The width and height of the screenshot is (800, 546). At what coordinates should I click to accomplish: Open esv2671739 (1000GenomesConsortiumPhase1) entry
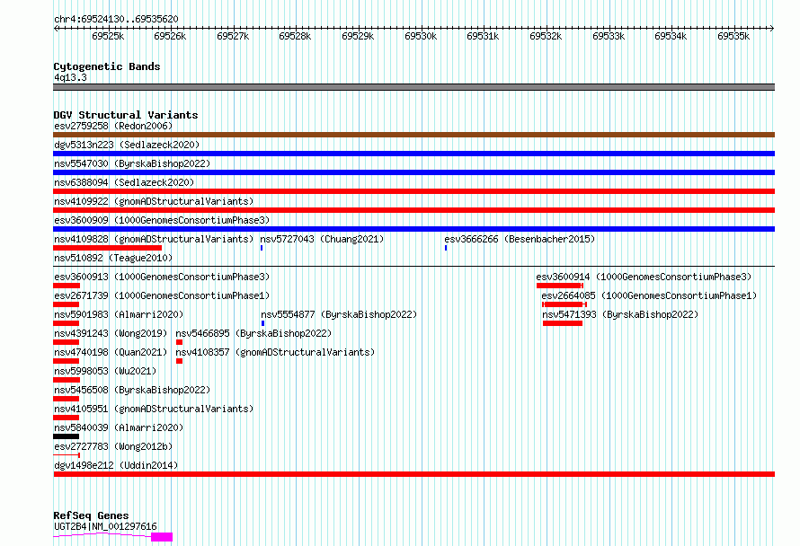pyautogui.click(x=162, y=295)
